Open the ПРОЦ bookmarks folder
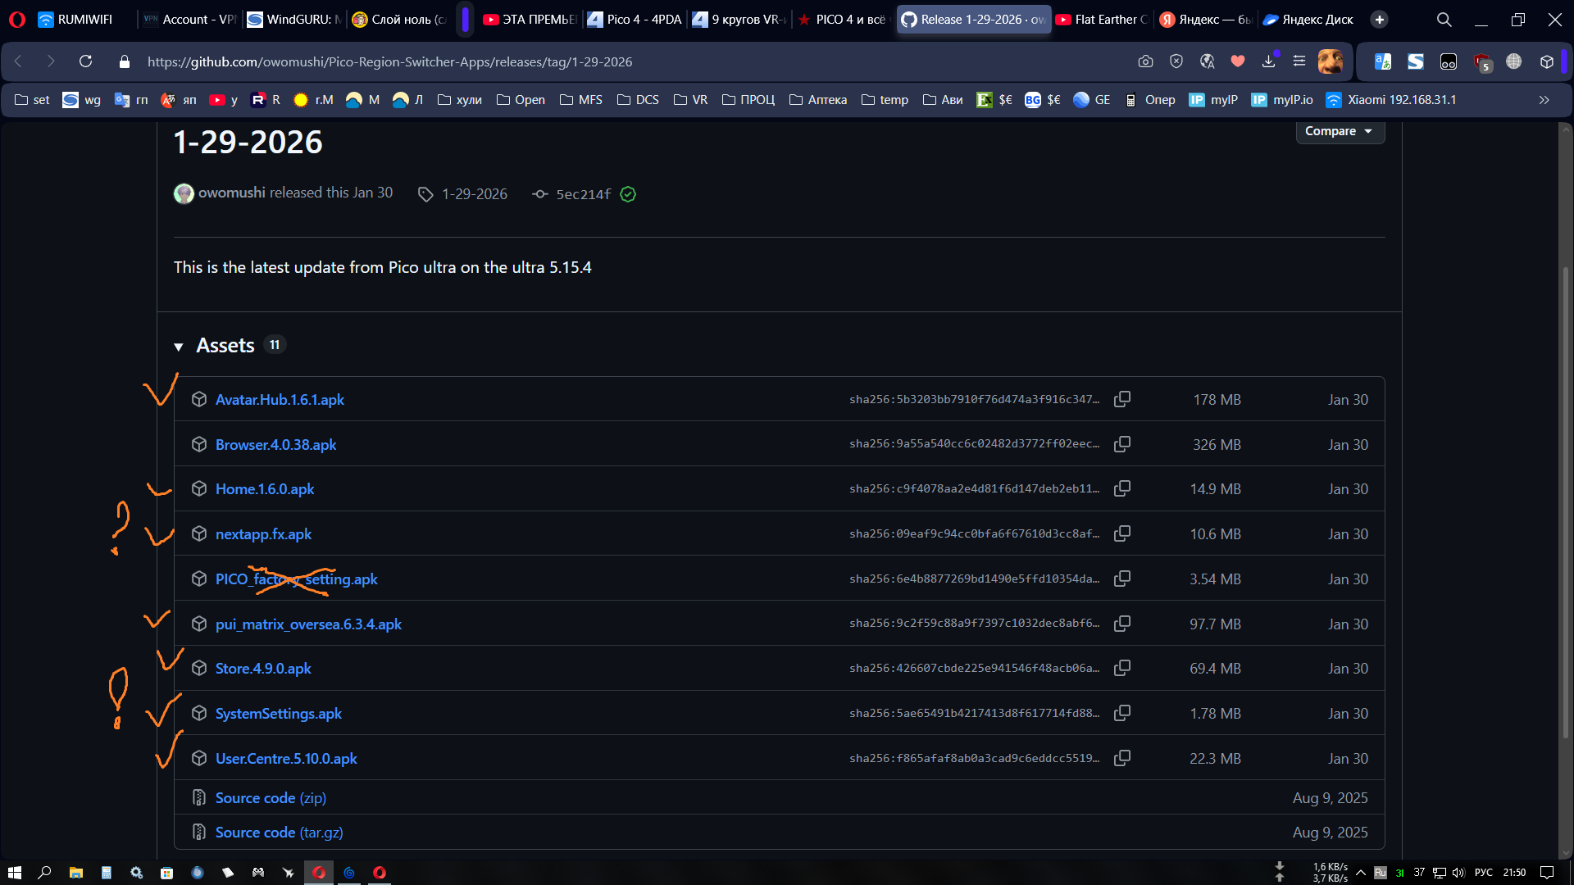Image resolution: width=1574 pixels, height=885 pixels. [748, 100]
